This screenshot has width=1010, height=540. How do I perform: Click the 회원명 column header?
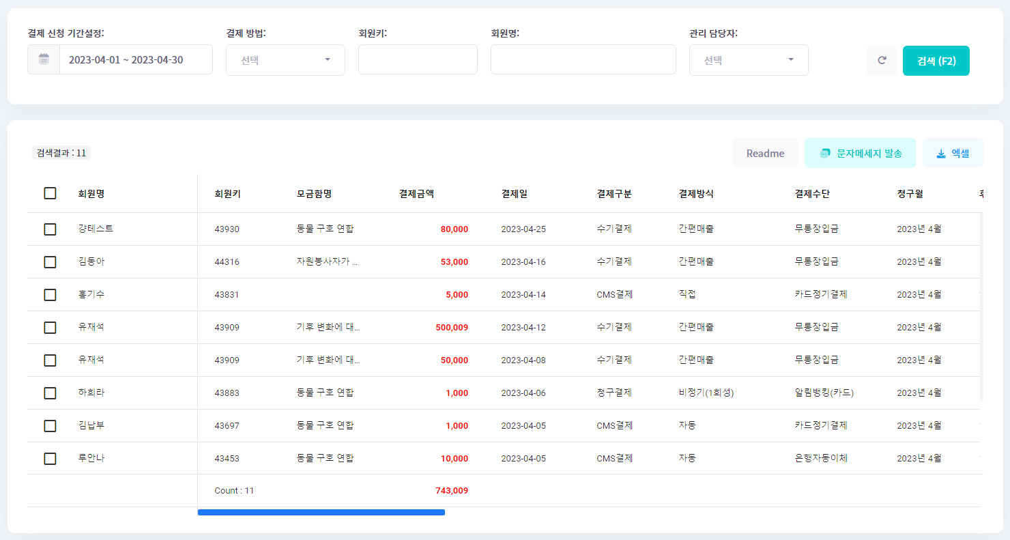pos(91,194)
